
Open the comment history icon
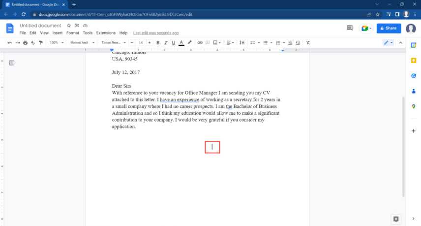point(350,28)
